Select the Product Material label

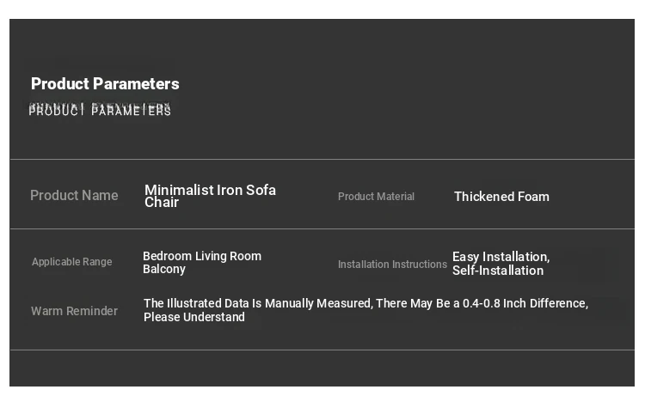(376, 197)
